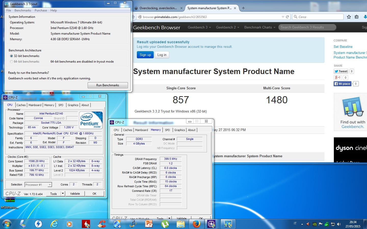The image size is (367, 229).
Task: Click the magnifier icon in the Cerca search box
Action: pos(296,17)
